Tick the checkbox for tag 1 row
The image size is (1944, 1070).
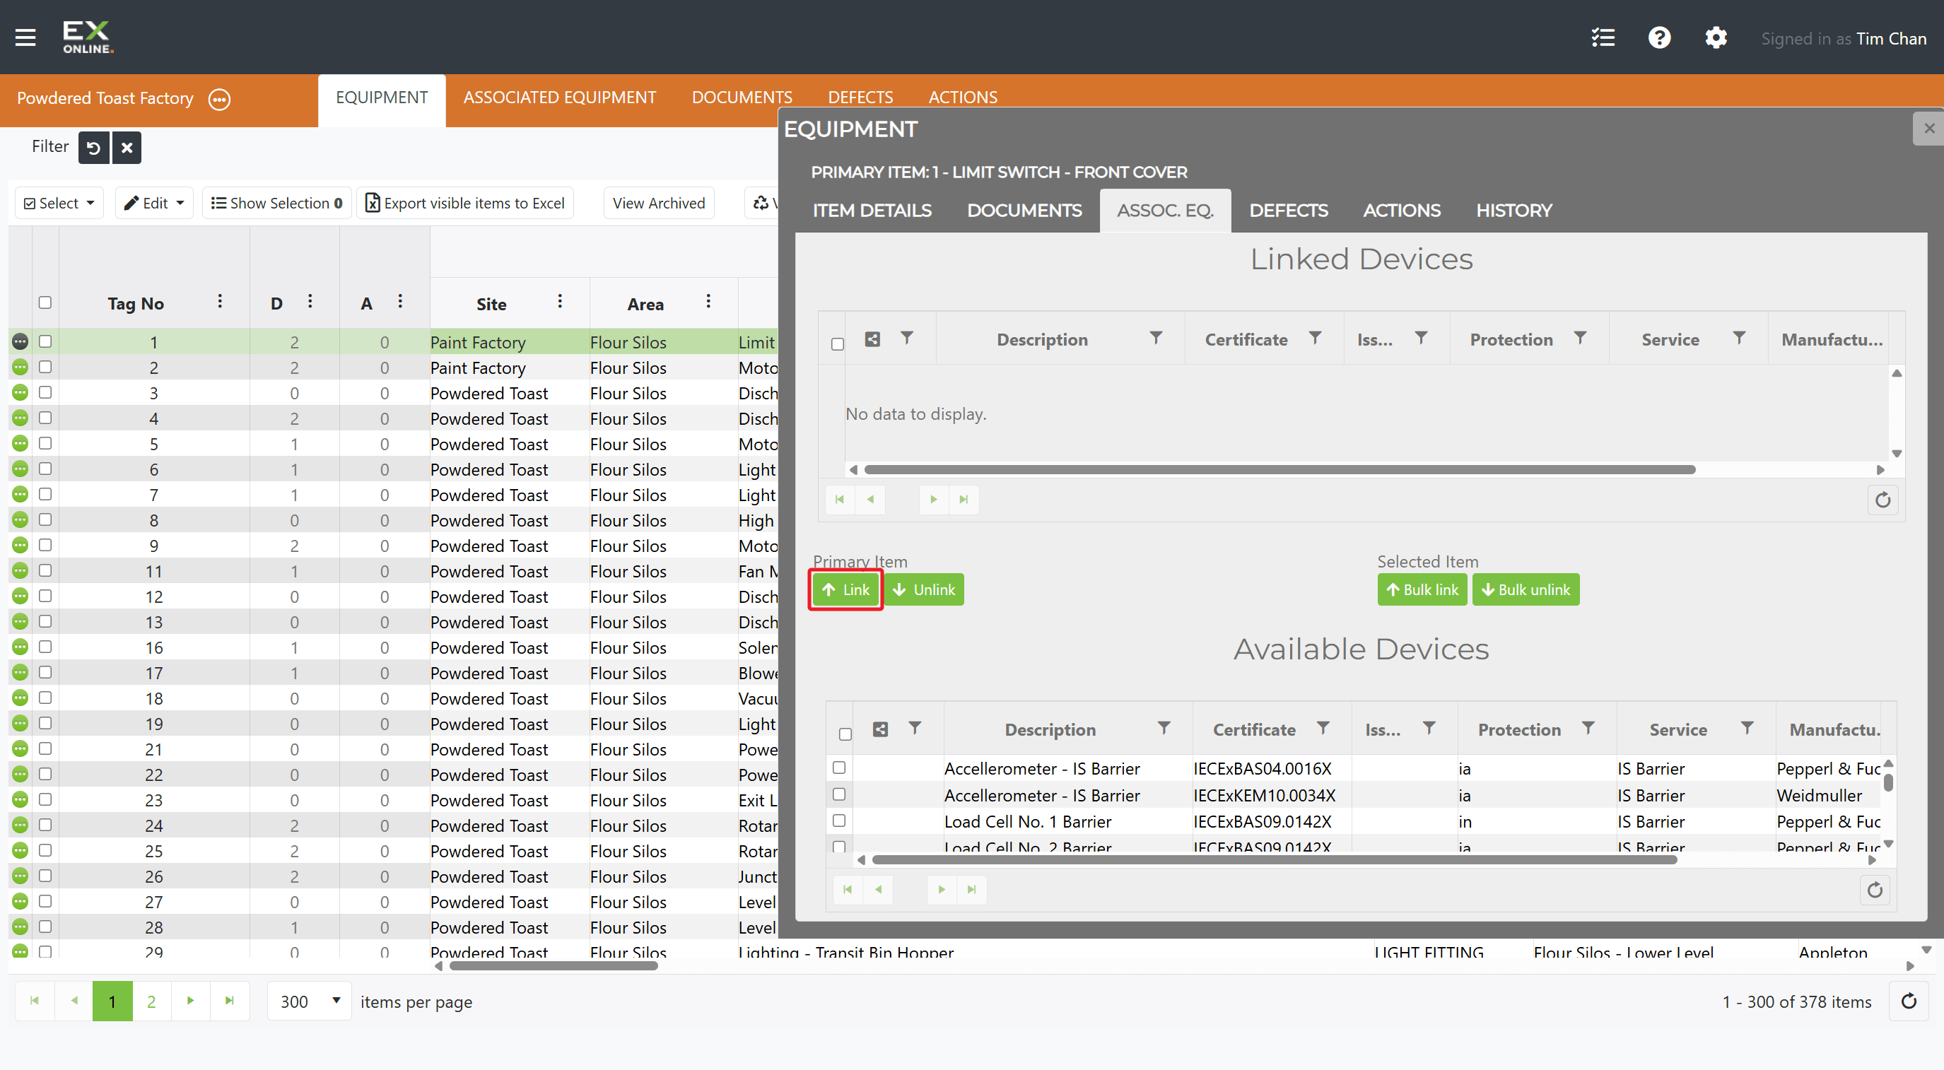click(x=45, y=341)
